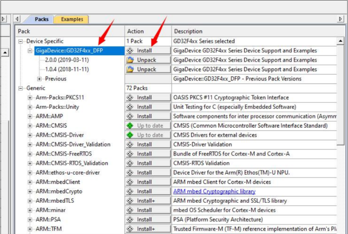Select the ARM::mbedCrypto pack row
Screen dimensions: 348x234
[59, 192]
